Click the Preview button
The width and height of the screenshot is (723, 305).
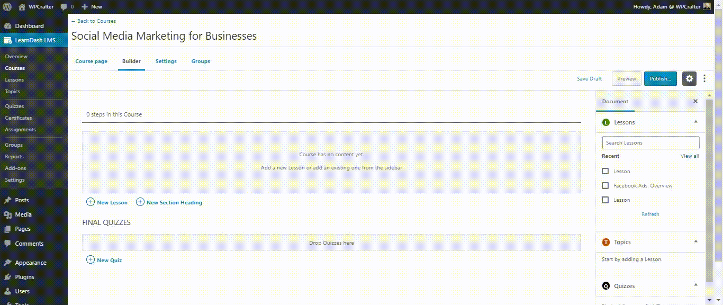pyautogui.click(x=627, y=78)
